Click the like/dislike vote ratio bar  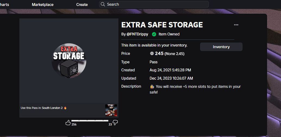coord(91,121)
